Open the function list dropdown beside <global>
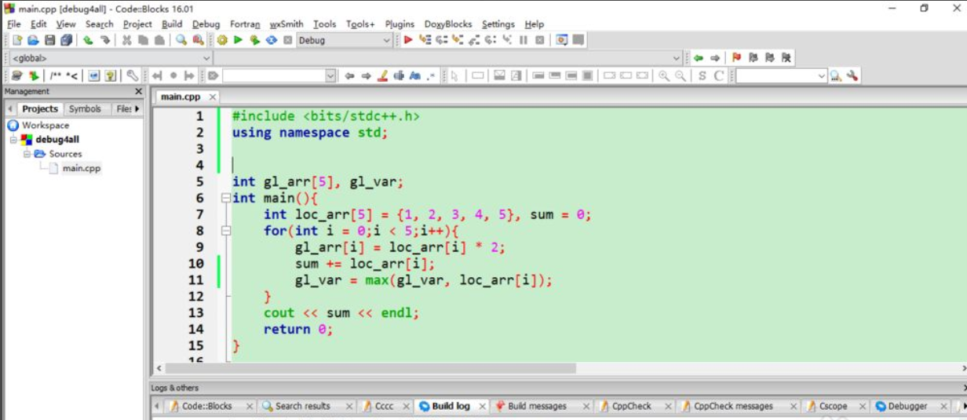The image size is (967, 420). click(677, 58)
